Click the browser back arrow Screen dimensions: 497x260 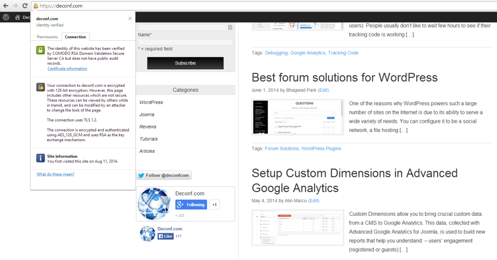point(5,6)
